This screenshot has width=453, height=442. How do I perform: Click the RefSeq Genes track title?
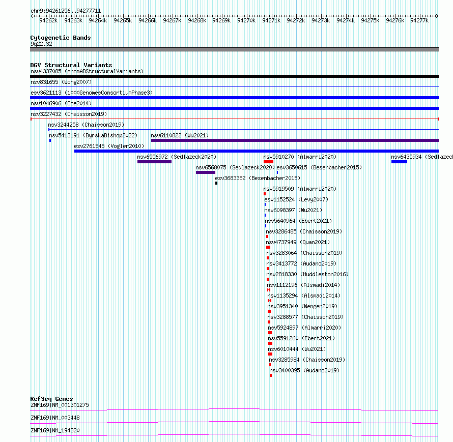[51, 399]
